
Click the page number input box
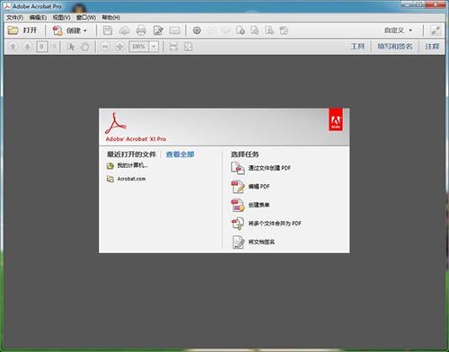(x=41, y=47)
